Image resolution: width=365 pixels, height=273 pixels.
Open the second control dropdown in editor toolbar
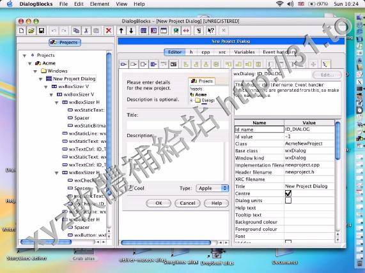point(134,64)
